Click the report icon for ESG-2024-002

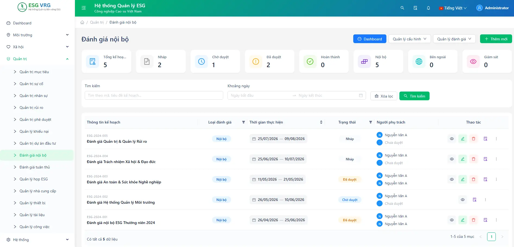(475, 200)
